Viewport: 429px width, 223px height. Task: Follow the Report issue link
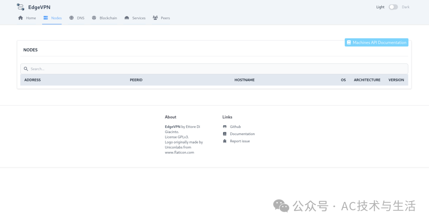(240, 141)
